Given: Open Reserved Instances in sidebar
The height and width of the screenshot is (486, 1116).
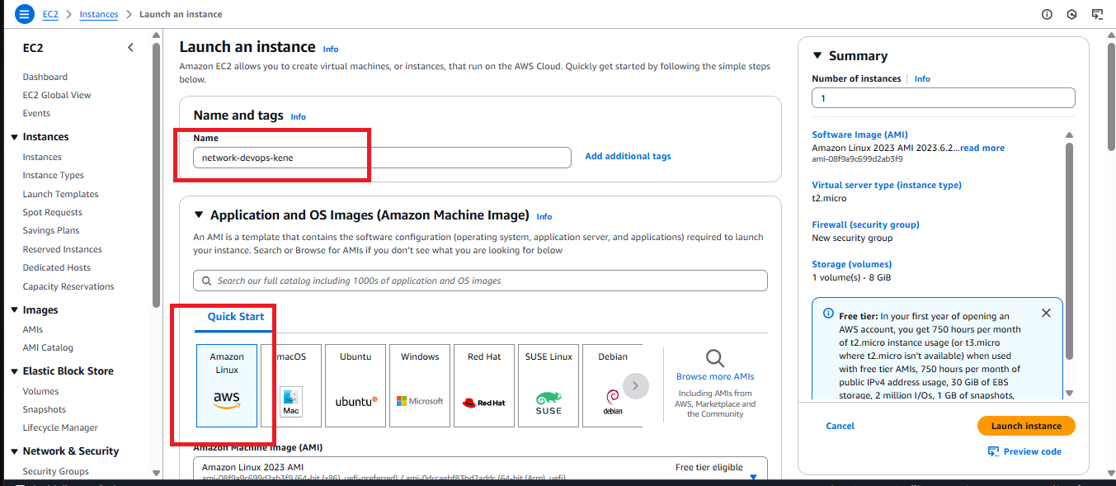Looking at the screenshot, I should coord(63,249).
